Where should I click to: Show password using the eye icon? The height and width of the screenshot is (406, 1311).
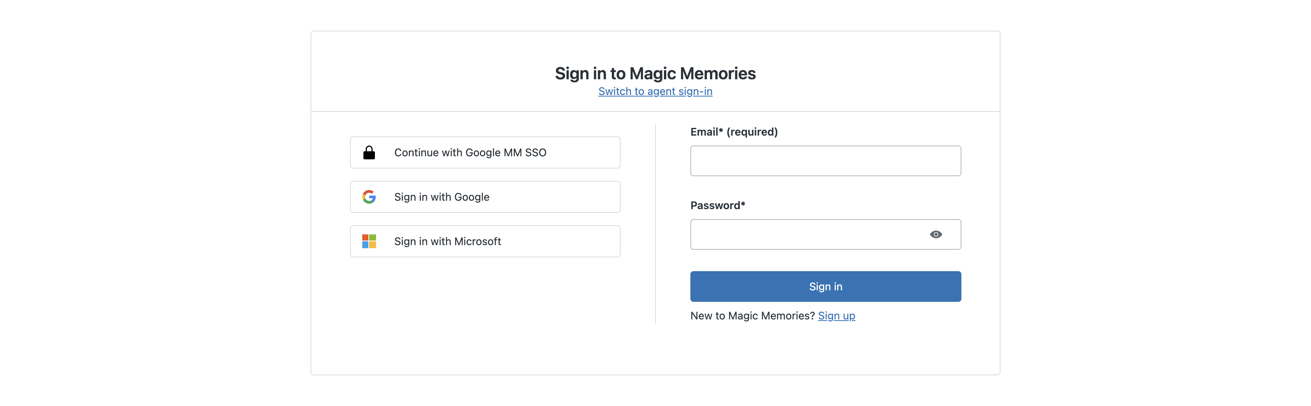click(x=935, y=234)
